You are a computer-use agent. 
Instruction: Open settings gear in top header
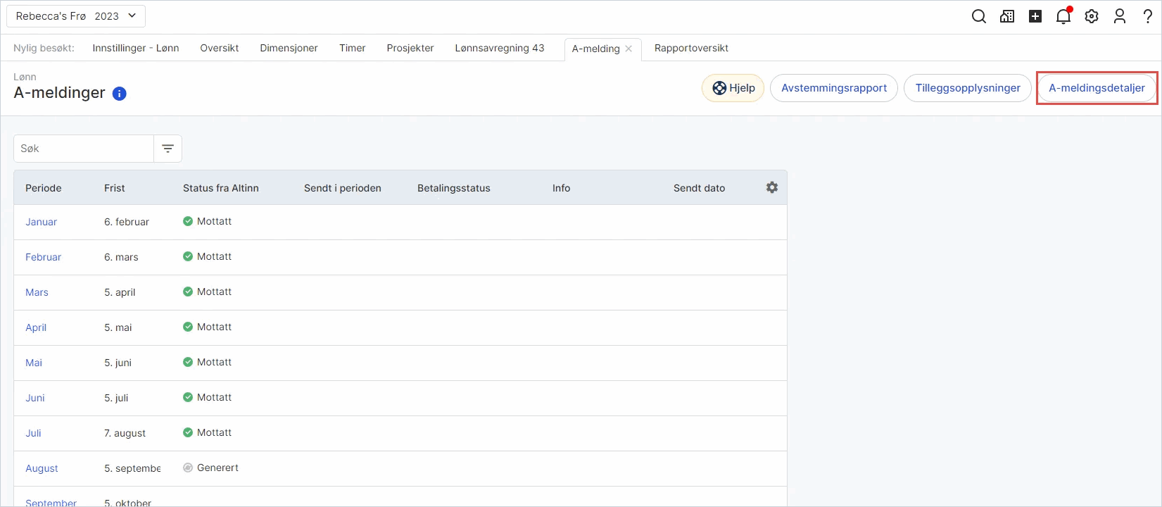pyautogui.click(x=1092, y=16)
